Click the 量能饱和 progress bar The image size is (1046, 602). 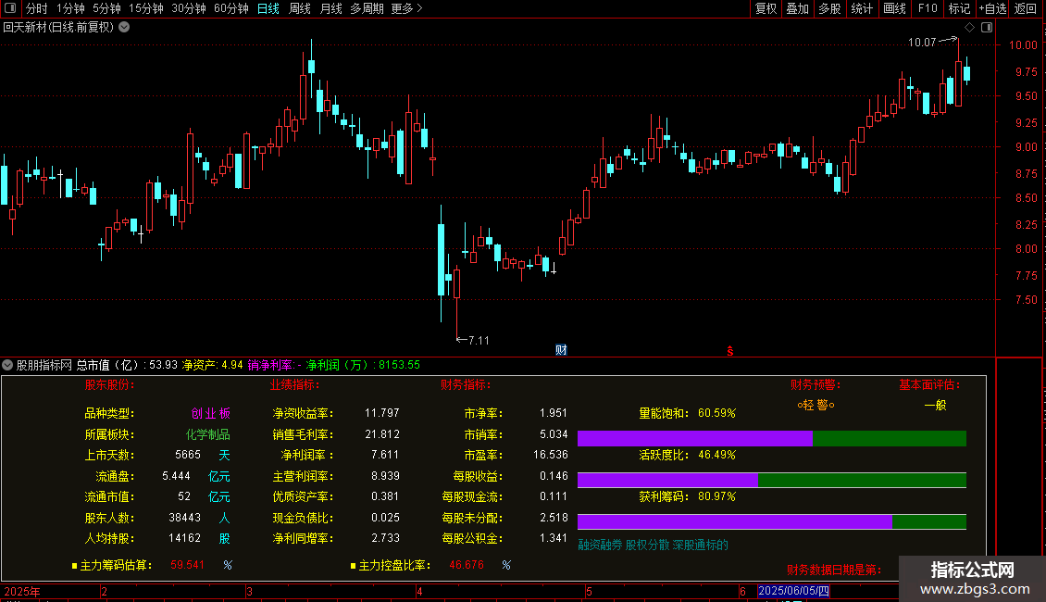coord(772,438)
